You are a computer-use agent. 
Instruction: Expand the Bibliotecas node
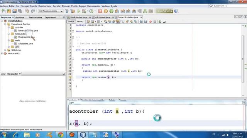(x=5, y=50)
